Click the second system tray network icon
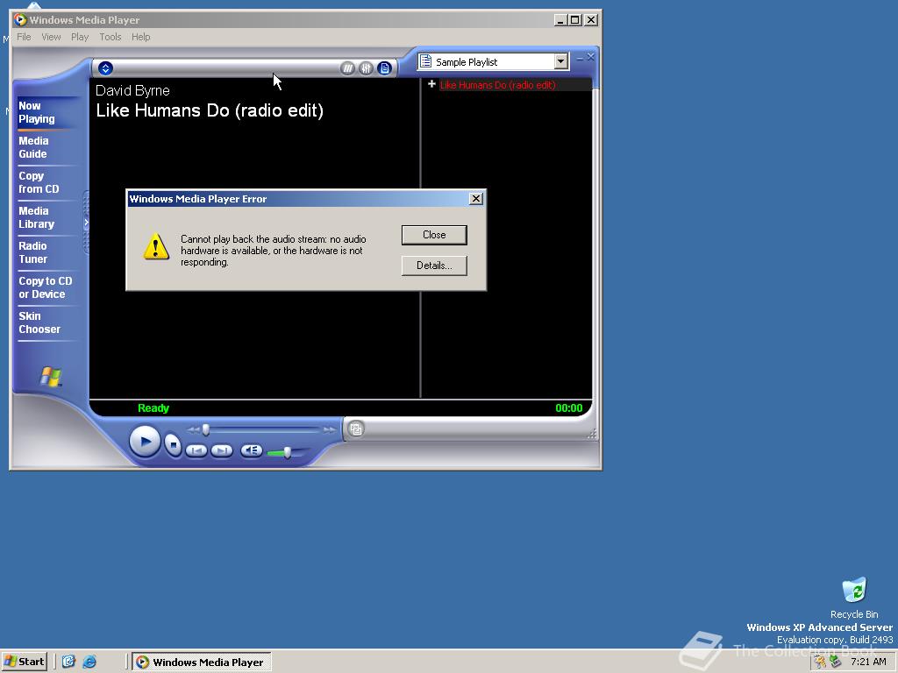Screen dimensions: 898x673 (x=836, y=662)
